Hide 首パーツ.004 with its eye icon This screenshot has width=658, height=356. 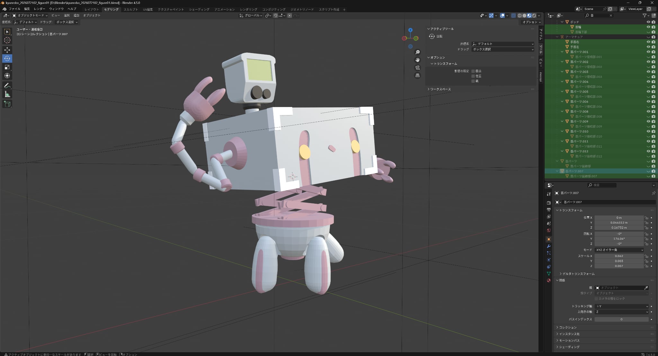pyautogui.click(x=648, y=82)
